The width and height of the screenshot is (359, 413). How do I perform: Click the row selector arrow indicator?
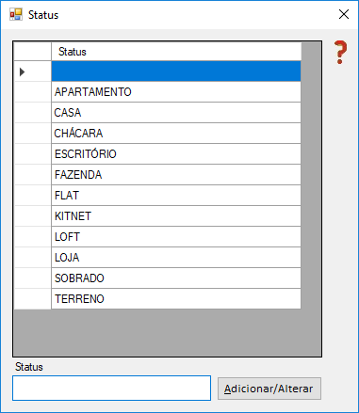[22, 71]
